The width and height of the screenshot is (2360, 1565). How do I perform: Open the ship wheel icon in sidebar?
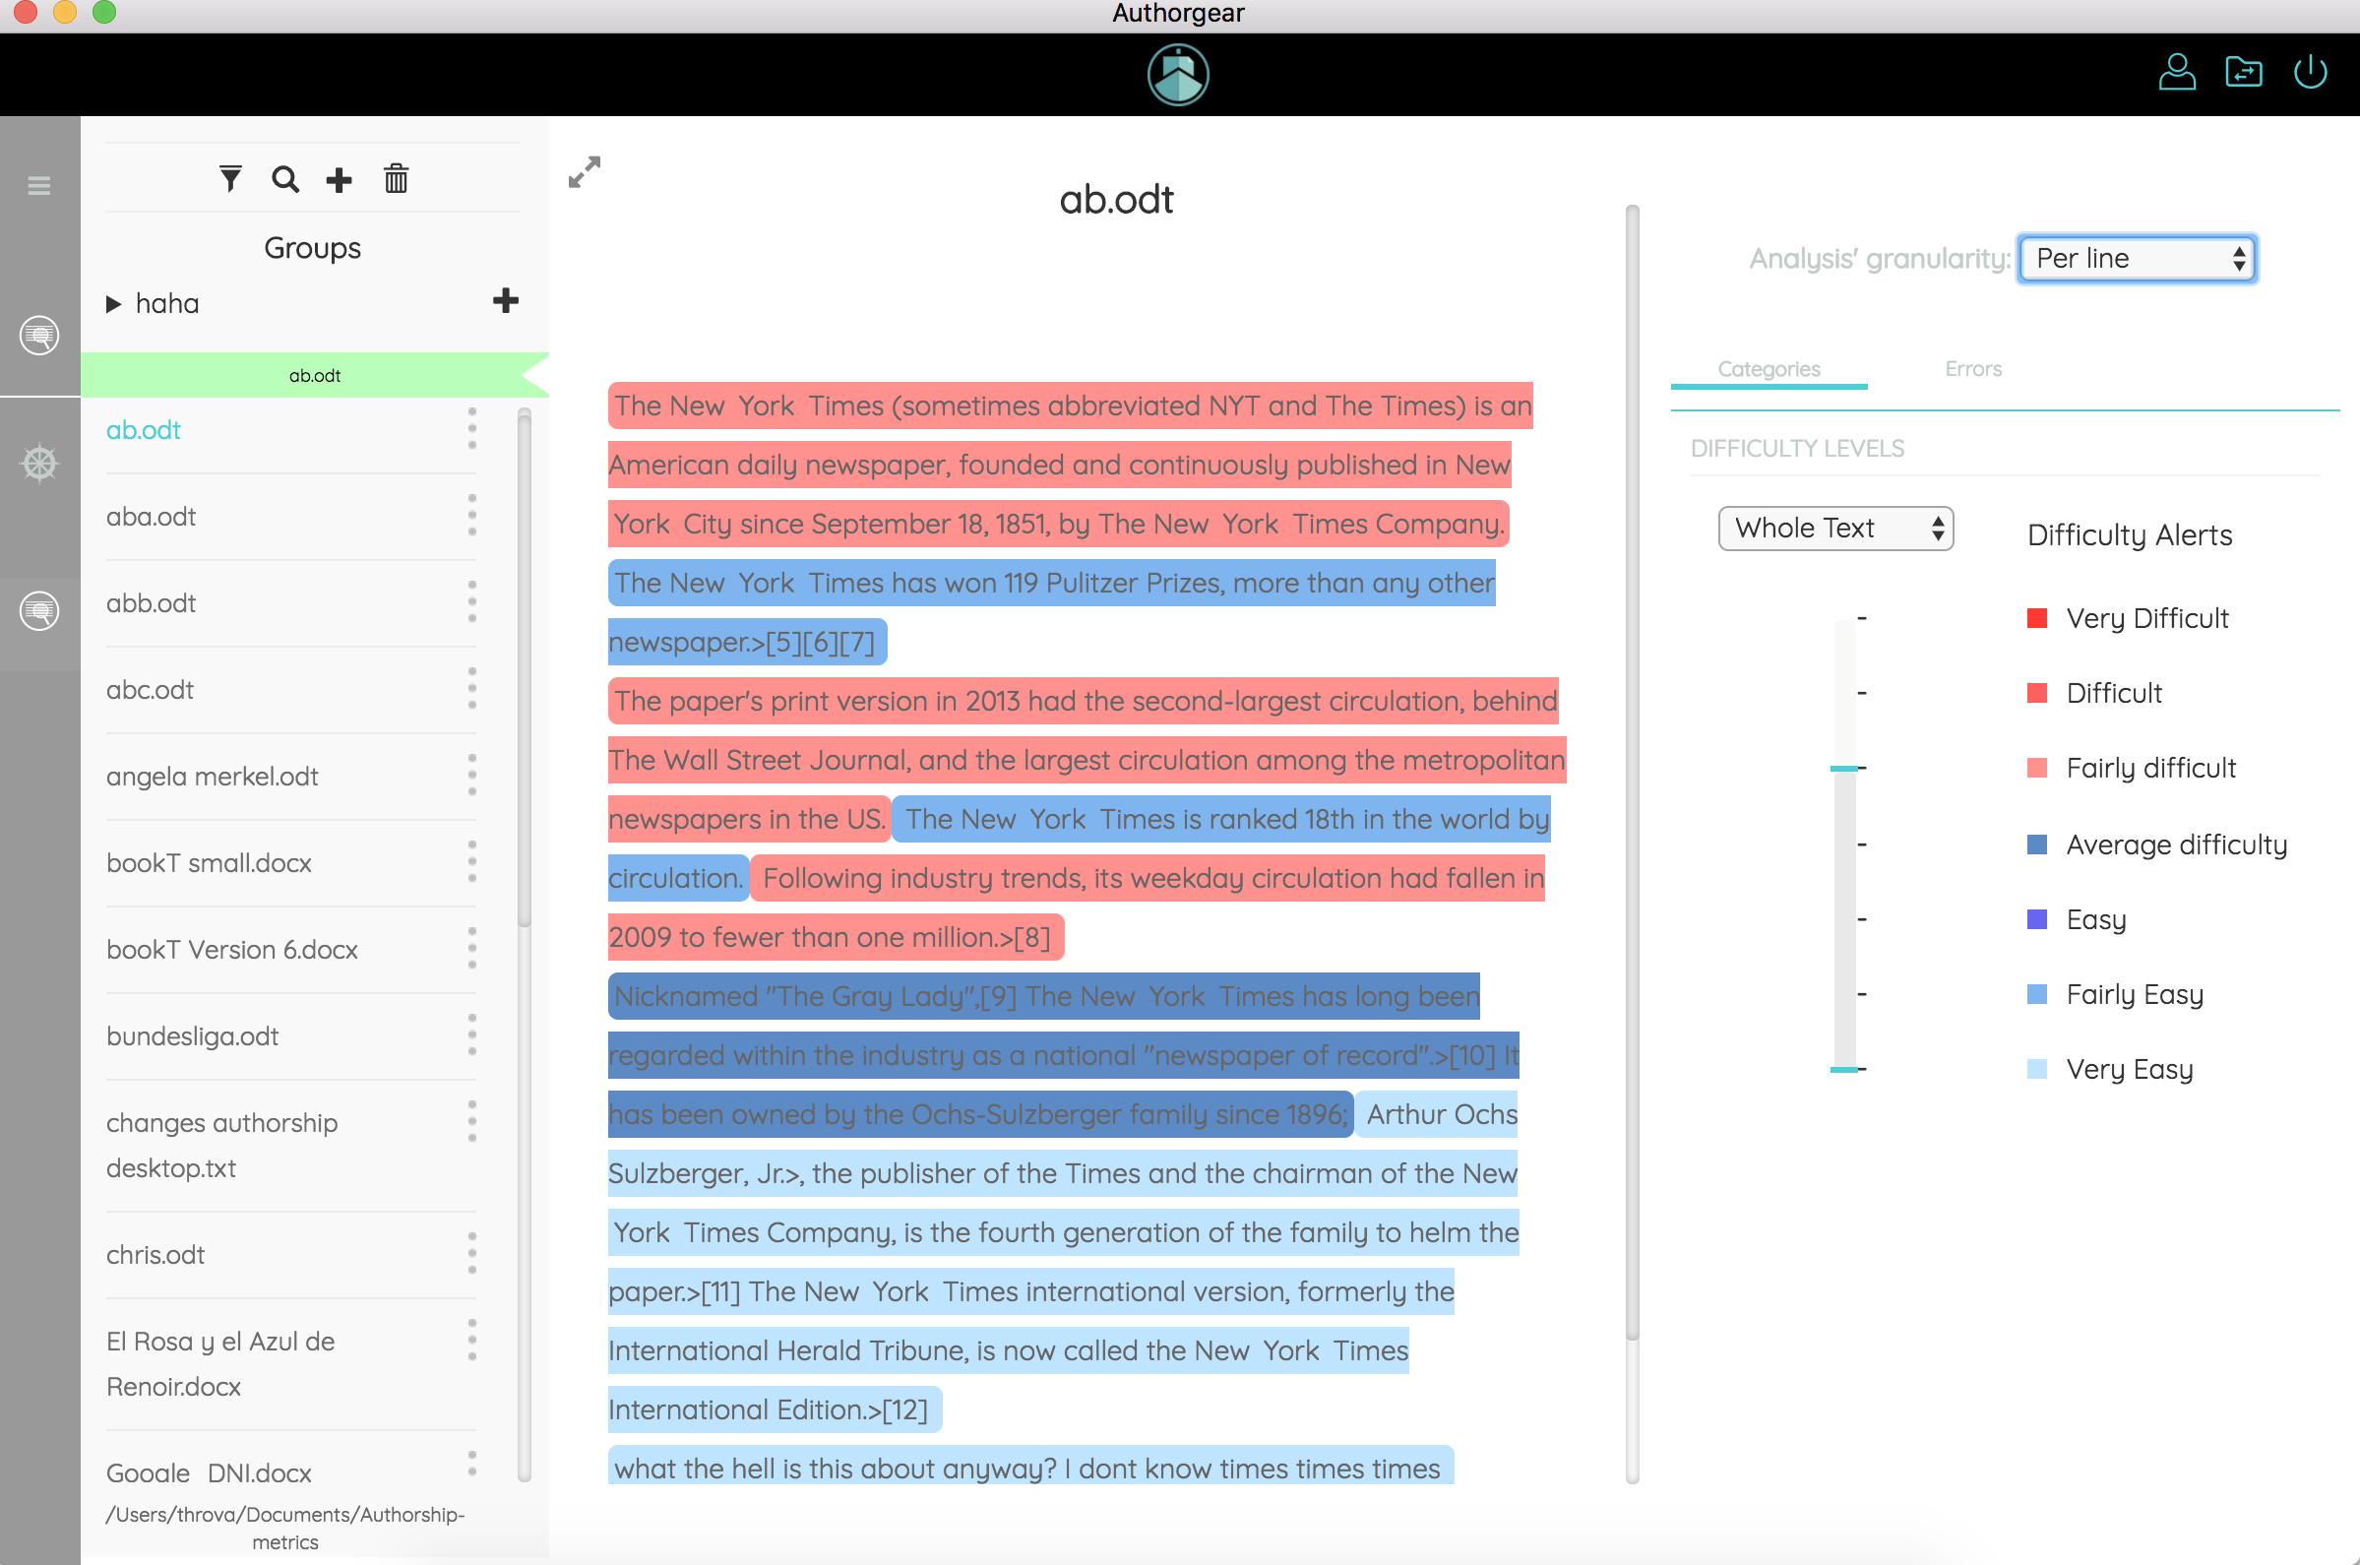39,464
